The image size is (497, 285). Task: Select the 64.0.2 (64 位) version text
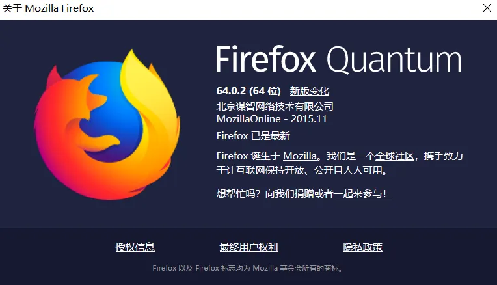click(248, 91)
